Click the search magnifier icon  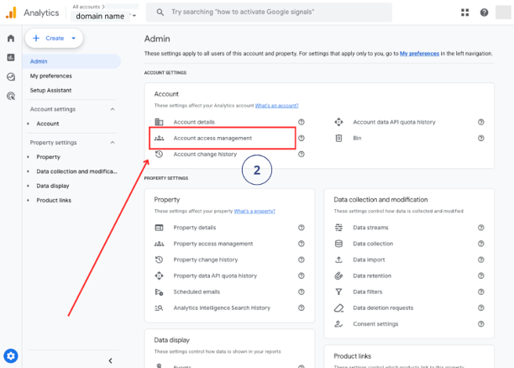160,13
